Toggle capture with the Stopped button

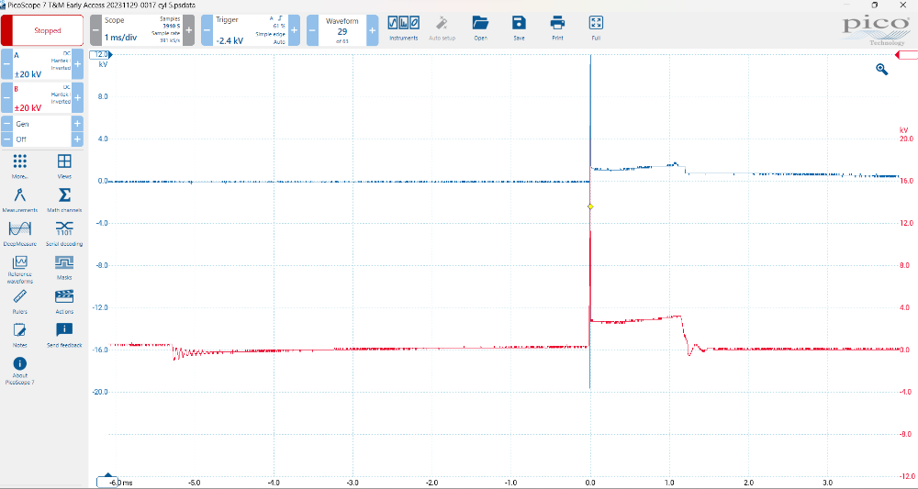pos(47,30)
